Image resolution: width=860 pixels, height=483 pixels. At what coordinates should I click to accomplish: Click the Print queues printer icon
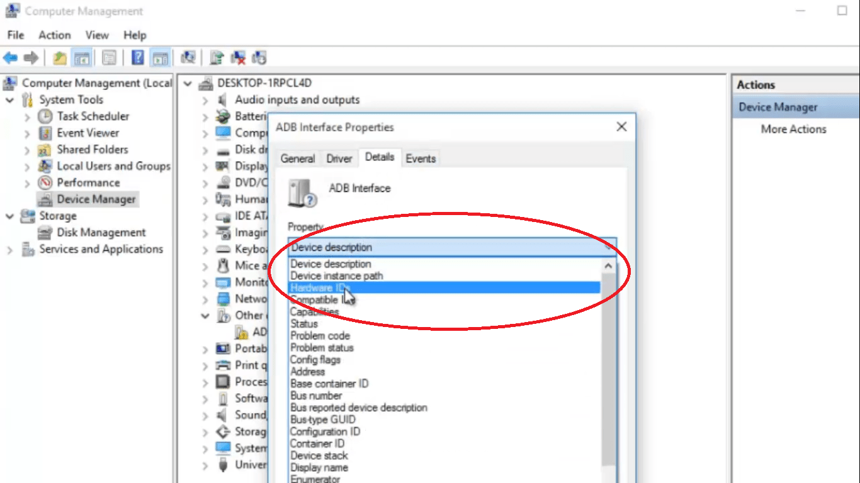click(223, 365)
